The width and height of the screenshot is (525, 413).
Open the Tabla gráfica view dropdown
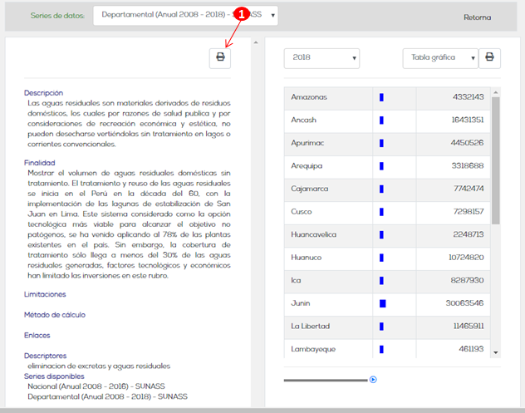(x=440, y=58)
